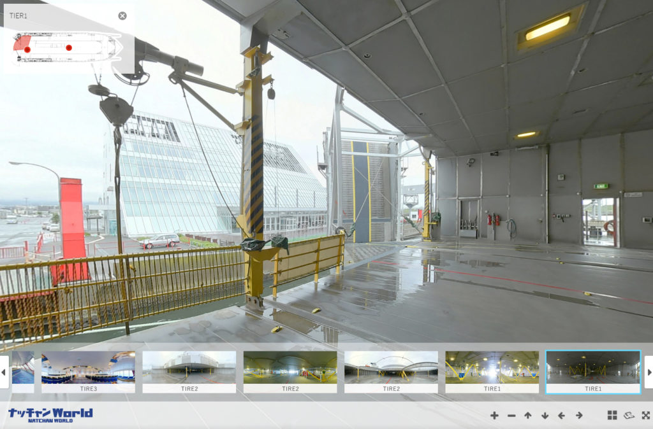Open the TIRE3 panorama thumbnail
The width and height of the screenshot is (653, 429).
click(88, 372)
